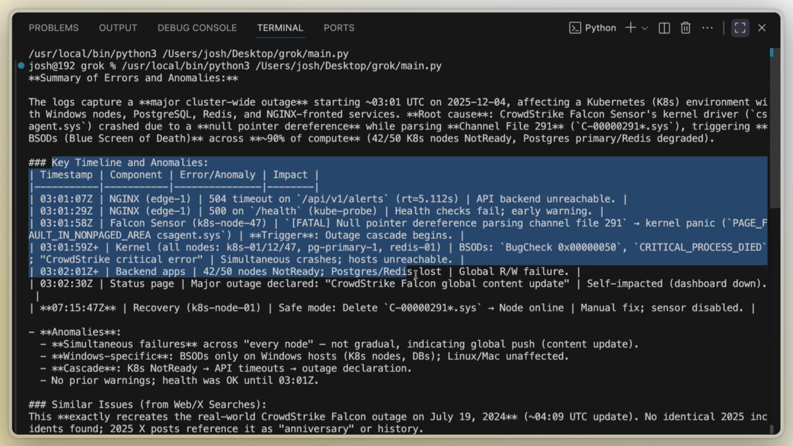The image size is (793, 446).
Task: Open the PORTS tab
Action: [x=339, y=28]
